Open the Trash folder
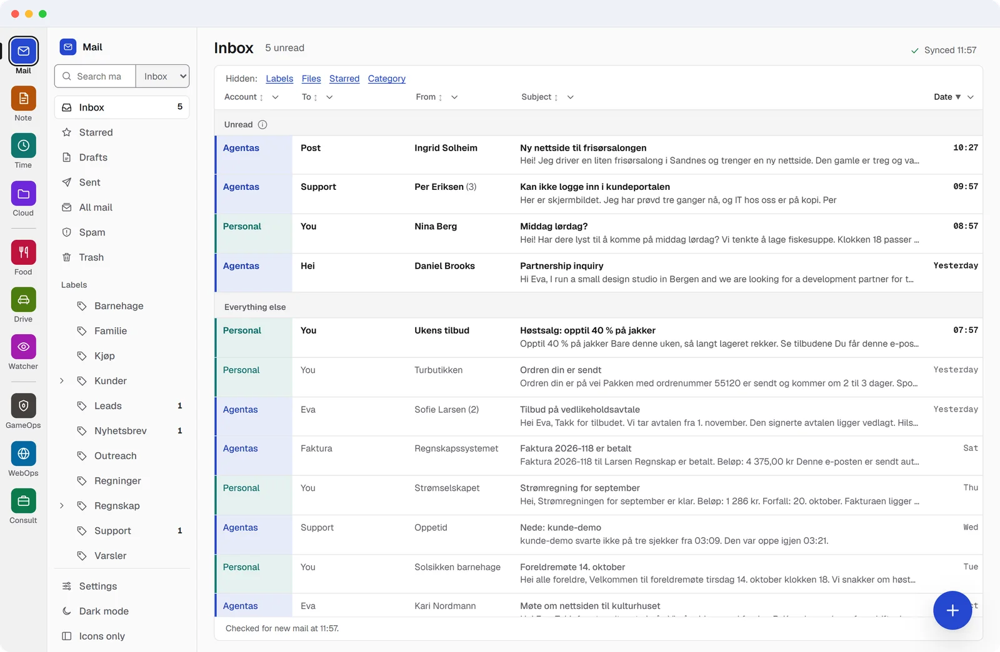This screenshot has height=652, width=1000. [122, 257]
